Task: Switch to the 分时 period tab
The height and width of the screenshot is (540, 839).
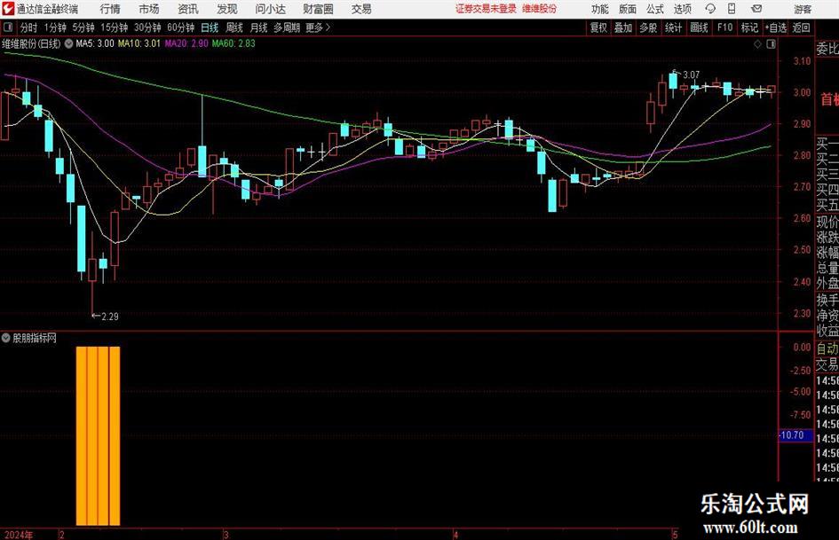Action: coord(29,27)
